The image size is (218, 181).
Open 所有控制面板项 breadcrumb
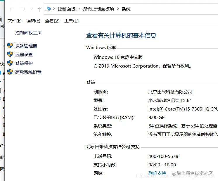pyautogui.click(x=98, y=9)
